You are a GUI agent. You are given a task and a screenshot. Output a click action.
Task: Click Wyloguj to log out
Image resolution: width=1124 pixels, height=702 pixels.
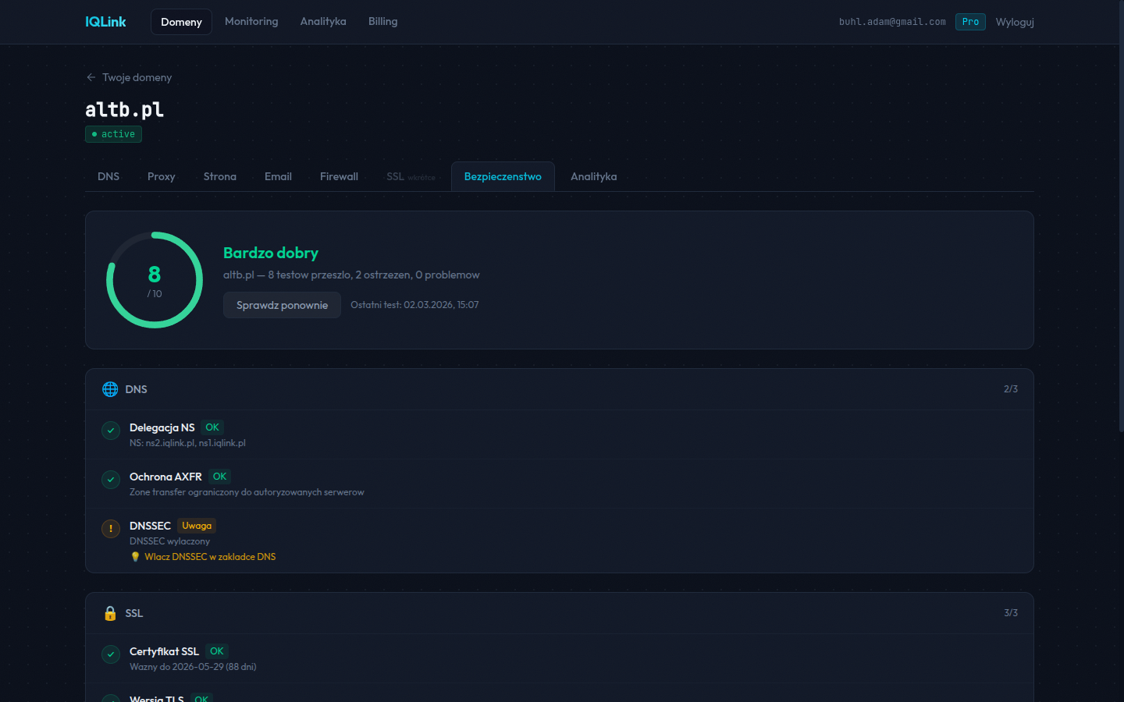[x=1015, y=22]
